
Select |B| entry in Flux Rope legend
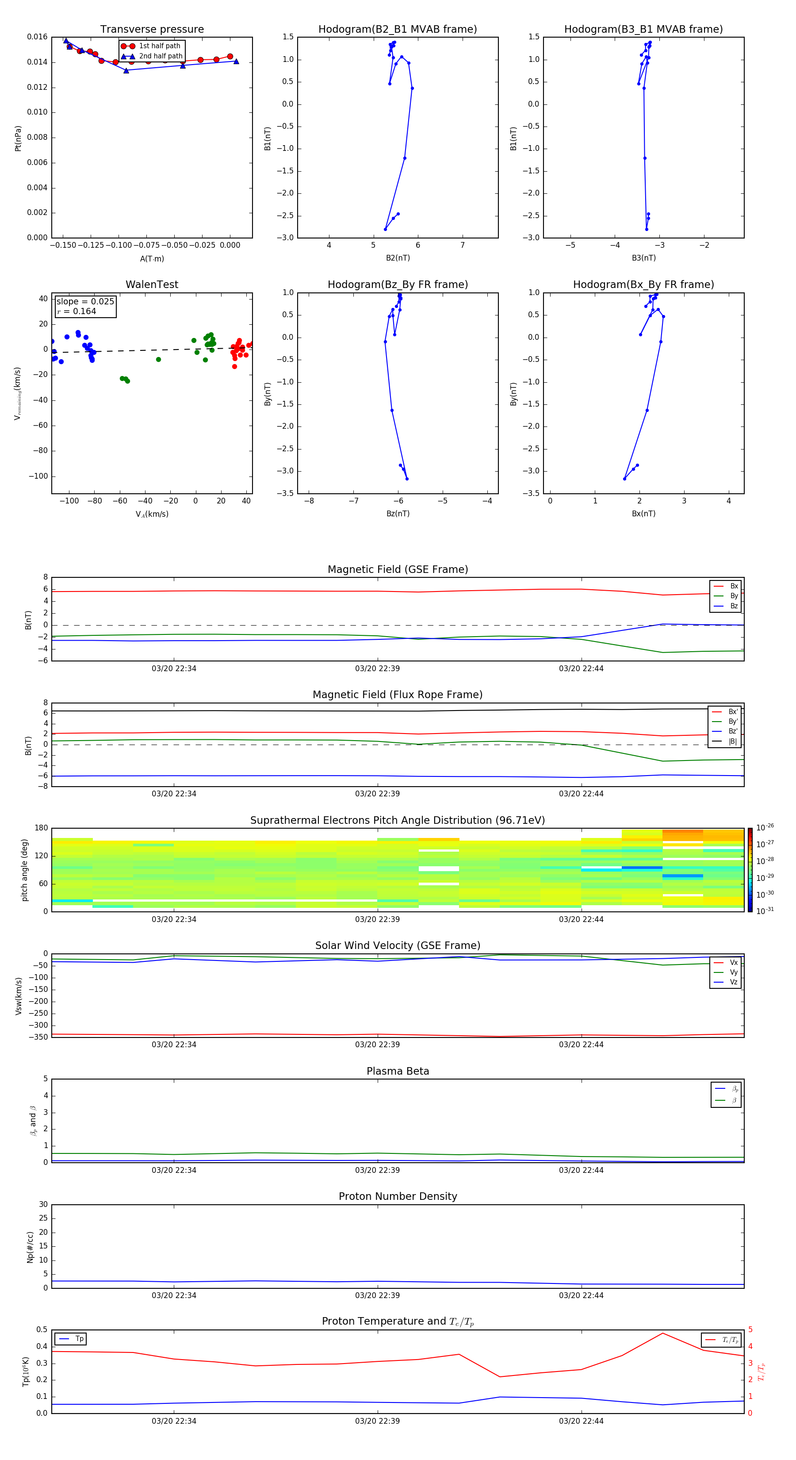tap(725, 742)
